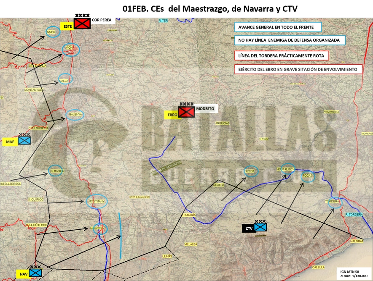Viewport: 373px width, 281px height.
Task: Click the CALELLA town label
Action: [x=318, y=267]
